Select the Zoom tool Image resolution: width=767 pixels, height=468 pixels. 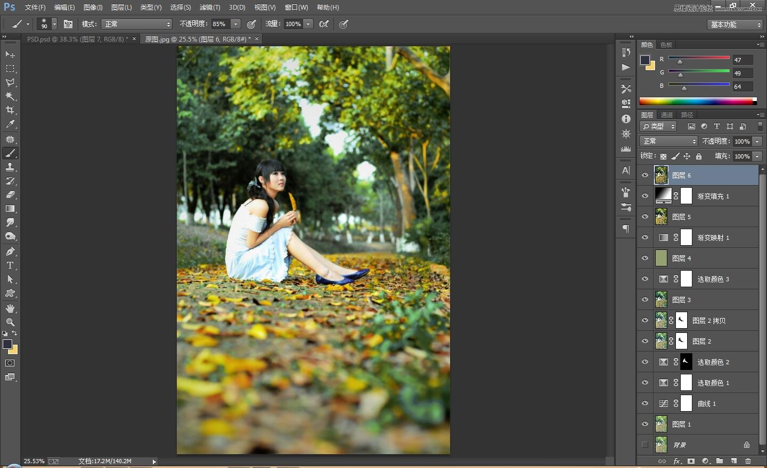[x=10, y=322]
